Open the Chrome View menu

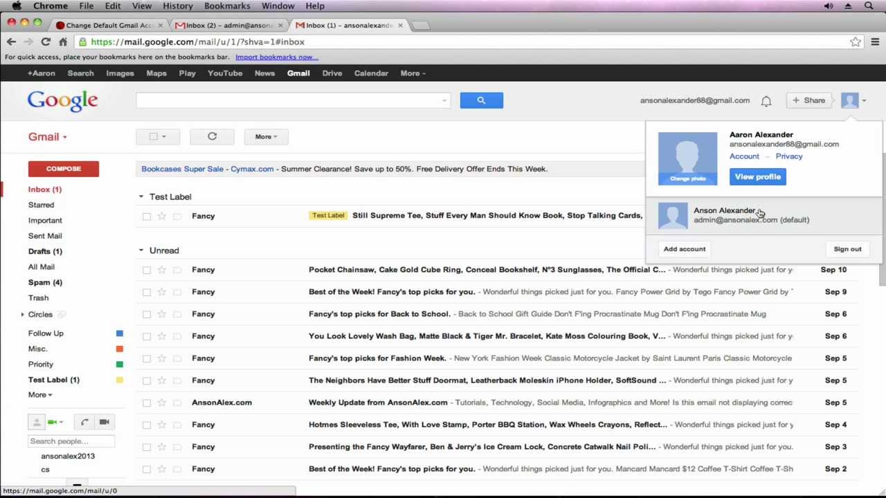click(141, 6)
